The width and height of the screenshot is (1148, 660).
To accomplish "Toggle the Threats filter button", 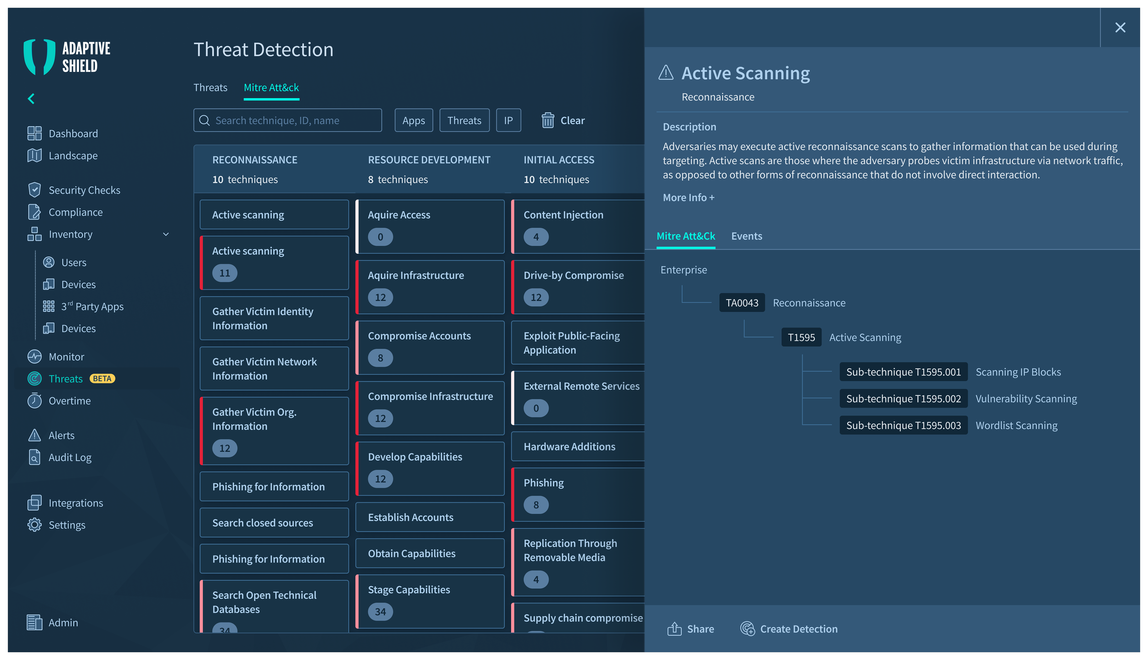I will (x=464, y=120).
